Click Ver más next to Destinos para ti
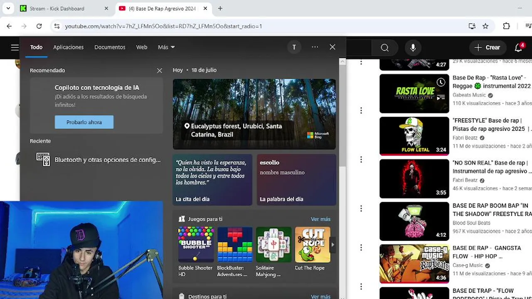Image resolution: width=532 pixels, height=299 pixels. [x=320, y=297]
